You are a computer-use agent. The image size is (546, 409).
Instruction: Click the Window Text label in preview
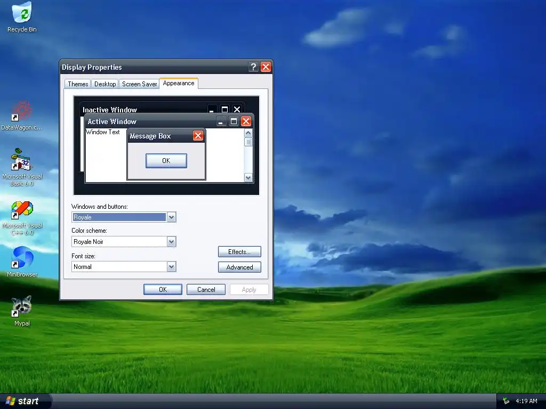click(103, 132)
